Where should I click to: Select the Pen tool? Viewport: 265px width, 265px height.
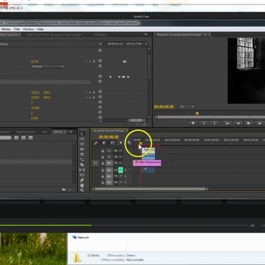coord(82,180)
